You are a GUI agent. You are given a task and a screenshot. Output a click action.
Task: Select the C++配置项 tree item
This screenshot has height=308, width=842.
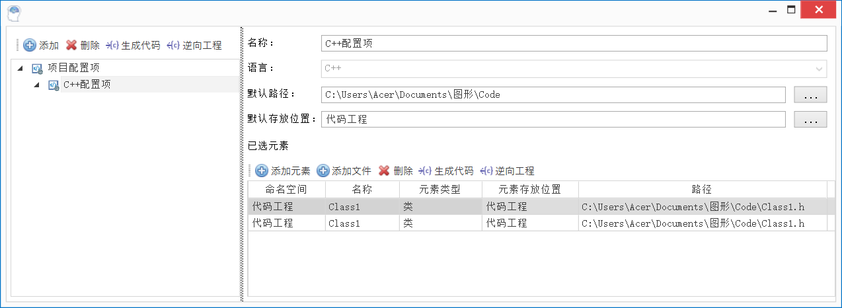[x=87, y=85]
